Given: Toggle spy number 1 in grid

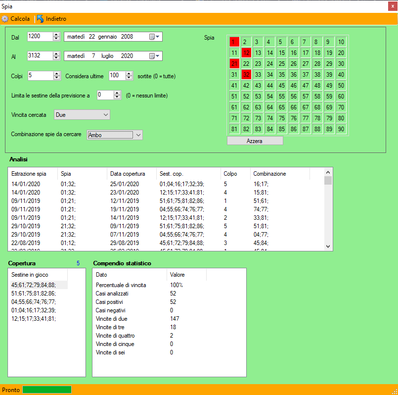Looking at the screenshot, I should pos(234,42).
